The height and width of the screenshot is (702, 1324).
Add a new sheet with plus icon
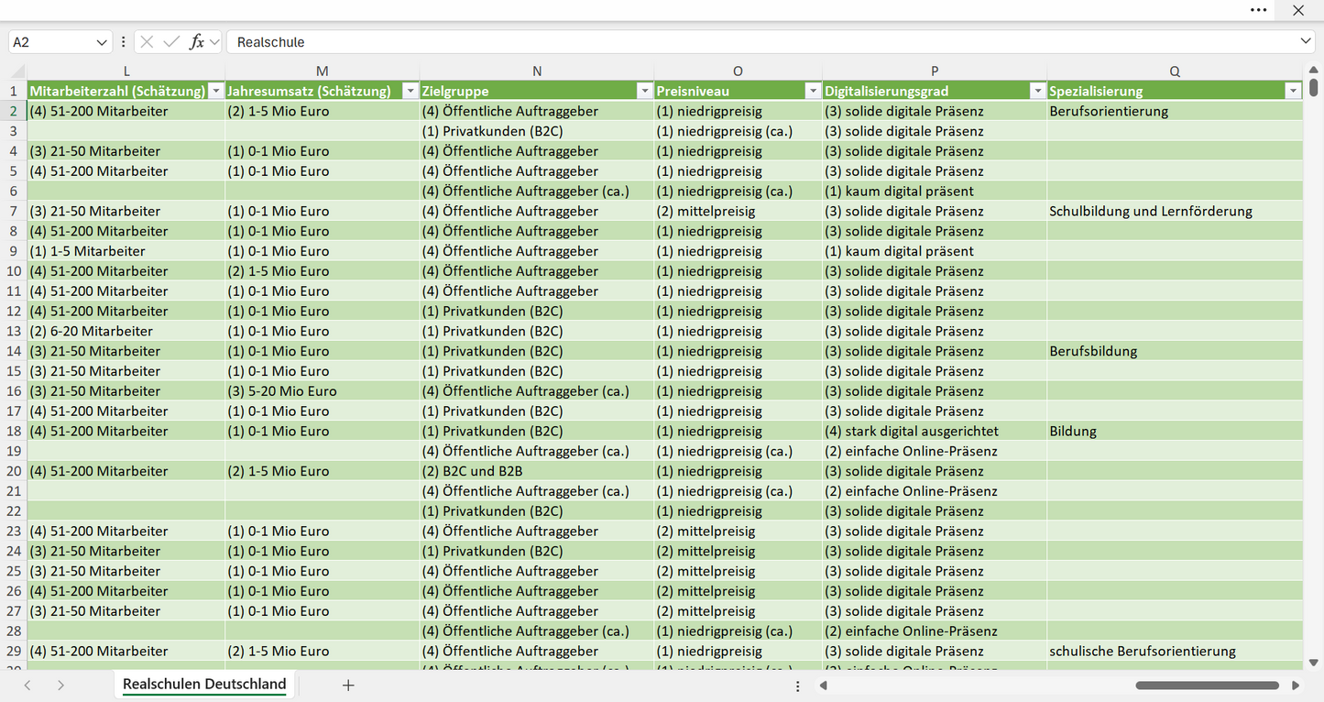[348, 685]
